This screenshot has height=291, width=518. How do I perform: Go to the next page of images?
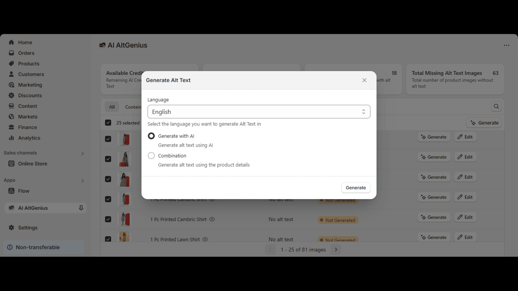[x=336, y=250]
